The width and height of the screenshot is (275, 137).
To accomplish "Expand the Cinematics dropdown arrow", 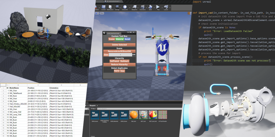I will coord(146,8).
